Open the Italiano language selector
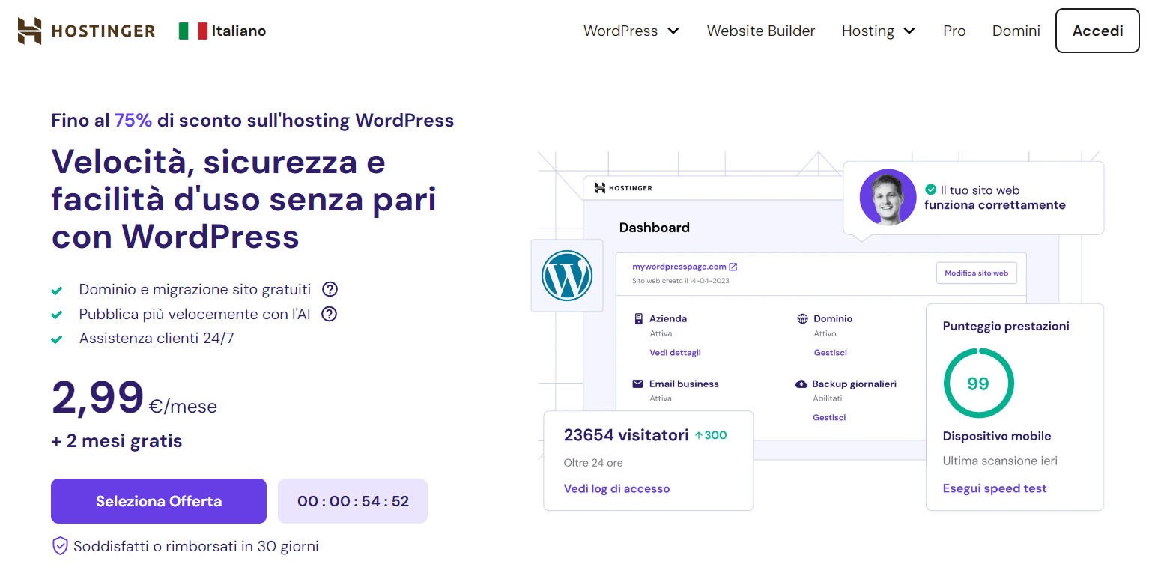 point(222,31)
